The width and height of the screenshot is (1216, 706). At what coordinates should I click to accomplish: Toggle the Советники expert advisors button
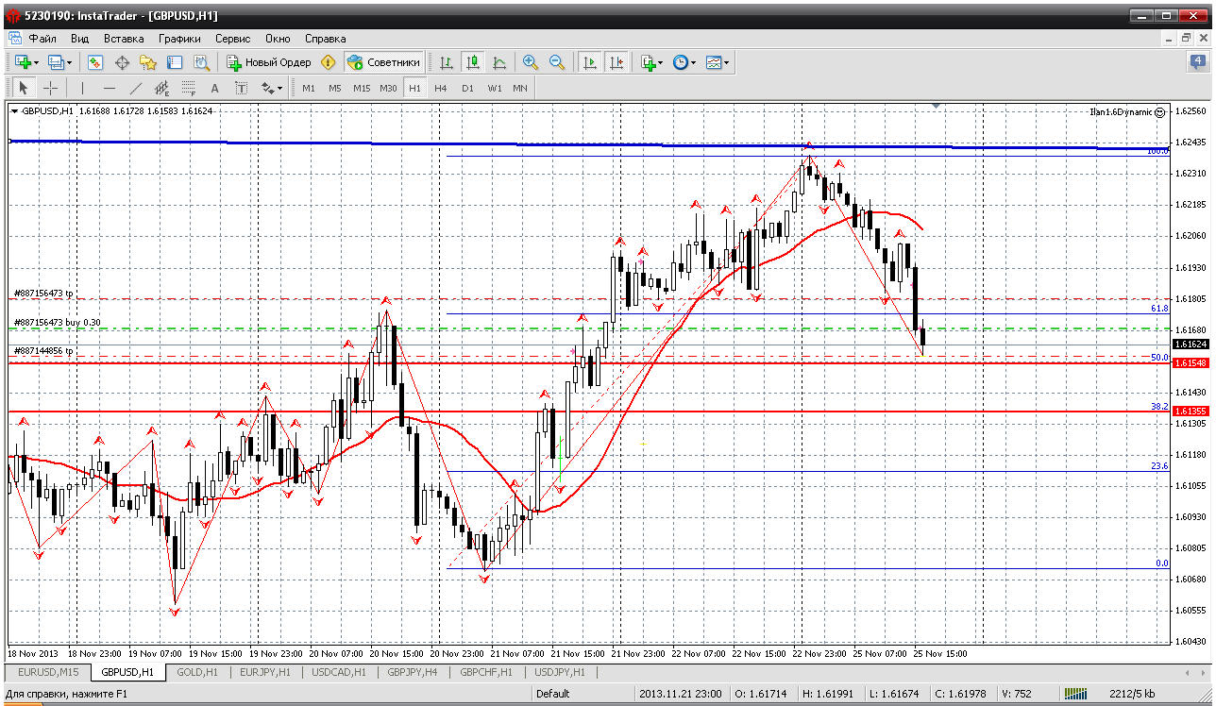[x=383, y=62]
